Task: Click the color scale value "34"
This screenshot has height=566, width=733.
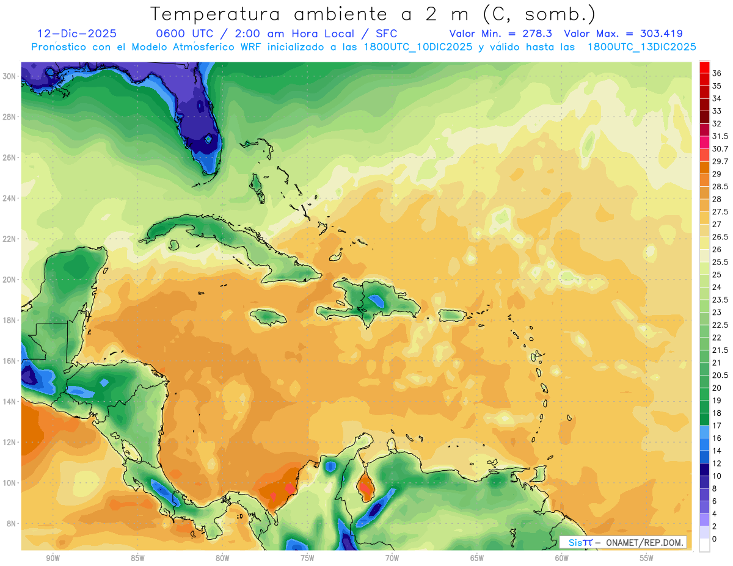Action: pyautogui.click(x=717, y=99)
